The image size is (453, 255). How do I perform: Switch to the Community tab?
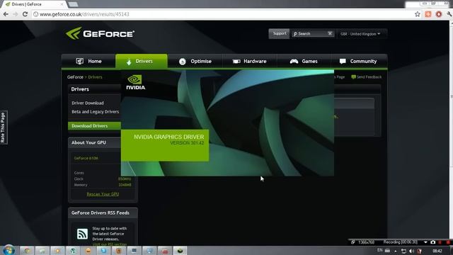358,62
